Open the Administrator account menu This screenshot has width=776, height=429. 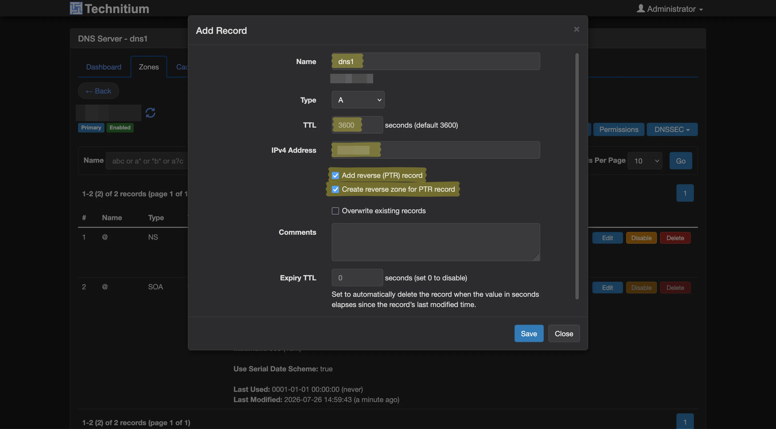670,9
